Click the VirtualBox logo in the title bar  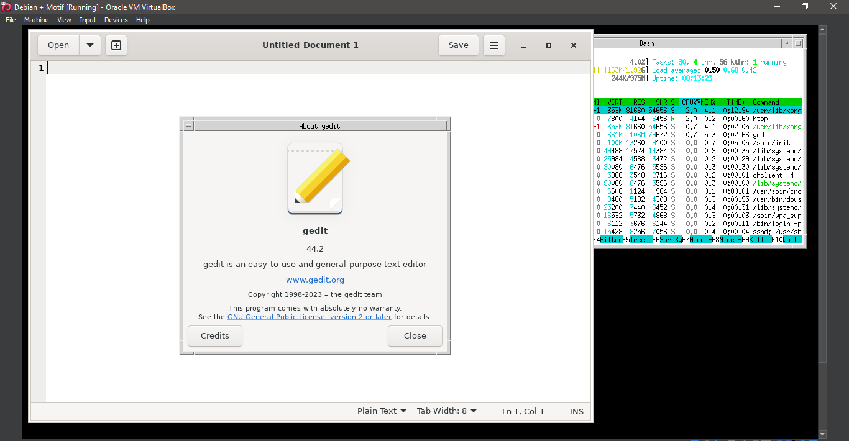pos(6,7)
